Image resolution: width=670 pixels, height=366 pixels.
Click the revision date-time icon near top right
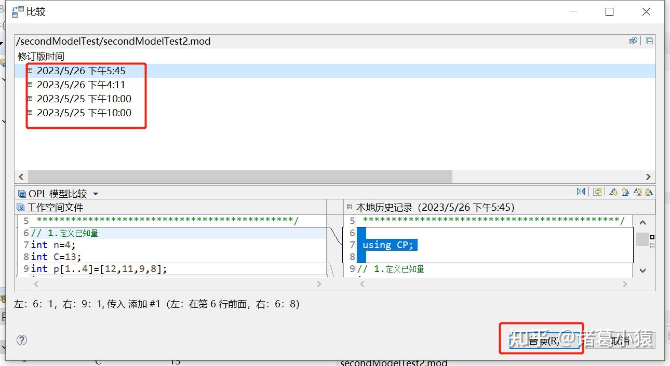(x=633, y=40)
